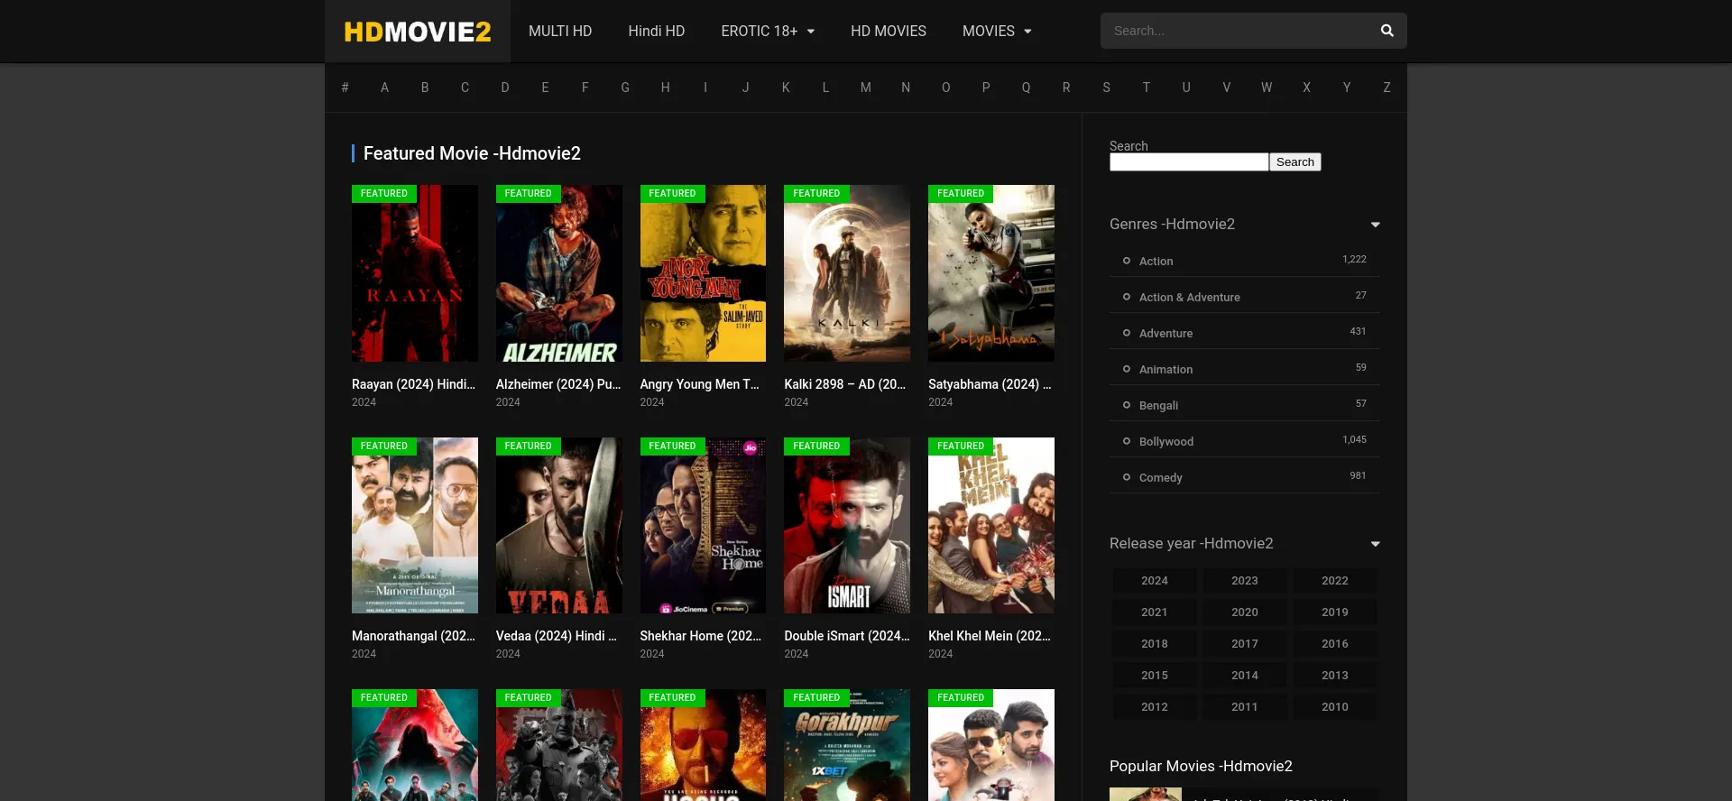Select release year 2017
The width and height of the screenshot is (1732, 801).
[x=1245, y=644]
